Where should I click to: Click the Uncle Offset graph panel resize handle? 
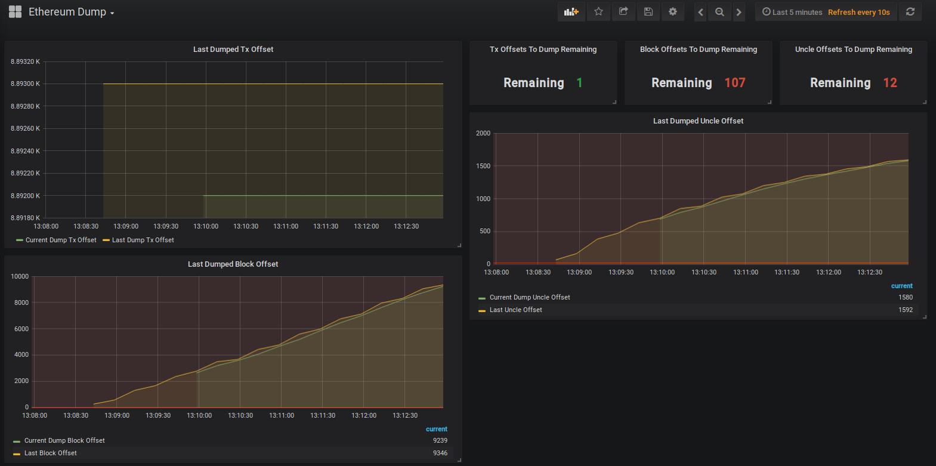pyautogui.click(x=925, y=317)
